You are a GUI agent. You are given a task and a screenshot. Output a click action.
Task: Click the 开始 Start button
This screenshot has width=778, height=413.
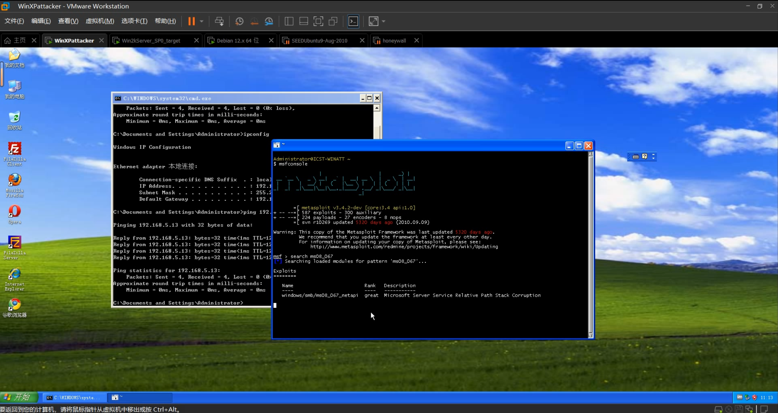(x=19, y=397)
